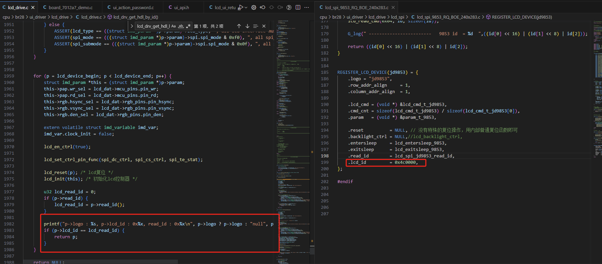Select the lcd_ui_retu tab

click(222, 7)
